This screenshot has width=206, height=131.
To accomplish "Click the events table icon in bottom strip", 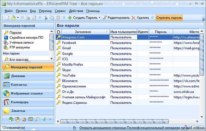I will (31, 119).
